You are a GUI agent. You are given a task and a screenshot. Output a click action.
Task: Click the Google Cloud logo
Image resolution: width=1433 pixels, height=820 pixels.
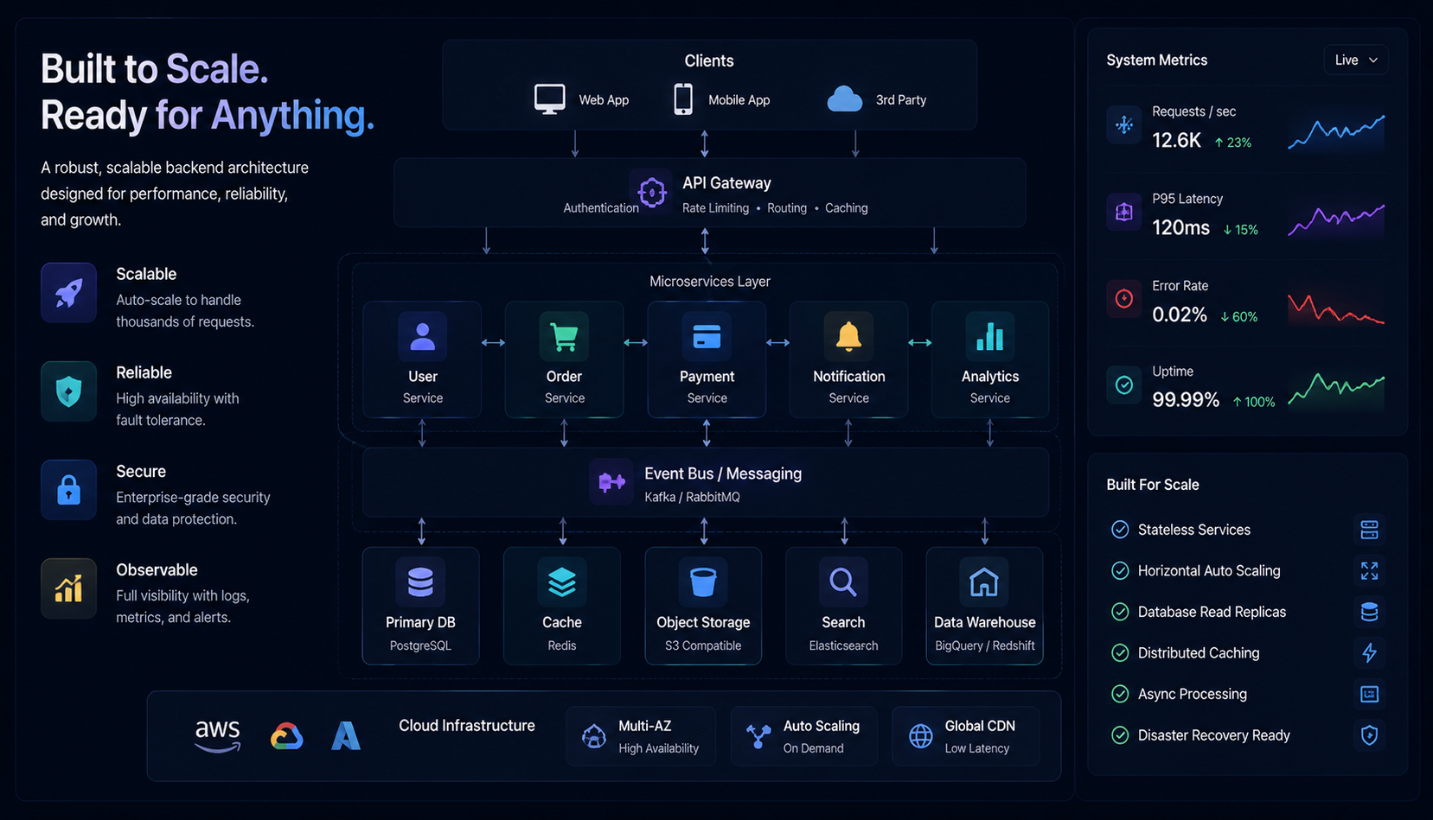(x=286, y=736)
